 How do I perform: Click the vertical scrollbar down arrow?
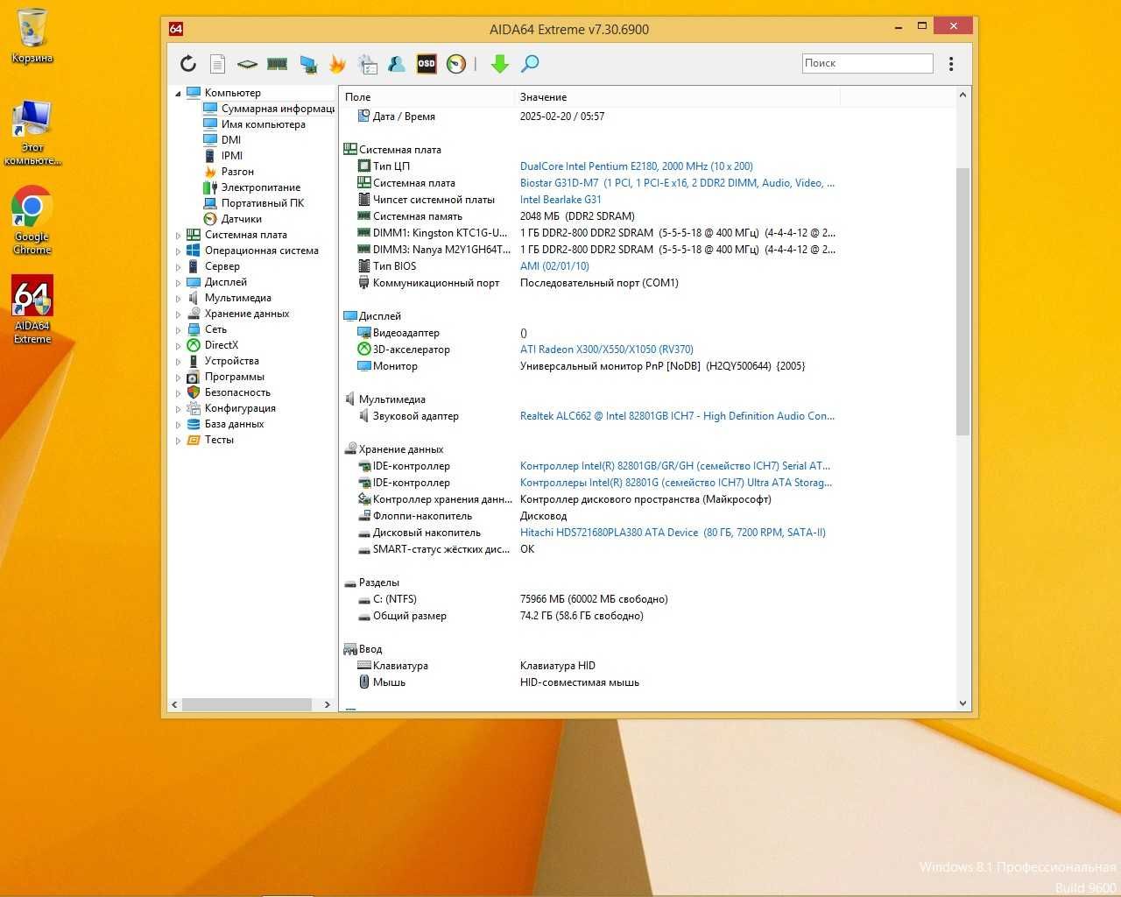(x=962, y=703)
